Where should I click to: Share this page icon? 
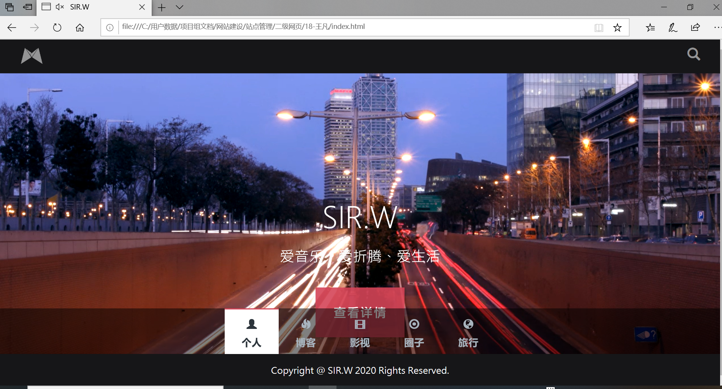(695, 27)
